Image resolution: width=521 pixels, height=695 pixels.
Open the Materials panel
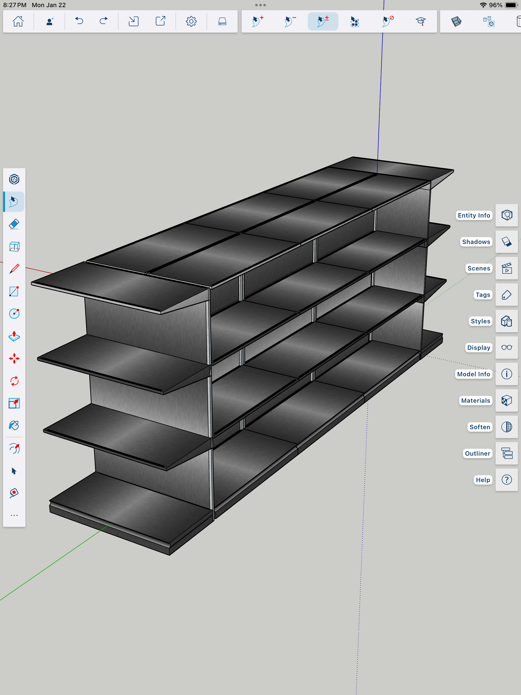tap(506, 401)
